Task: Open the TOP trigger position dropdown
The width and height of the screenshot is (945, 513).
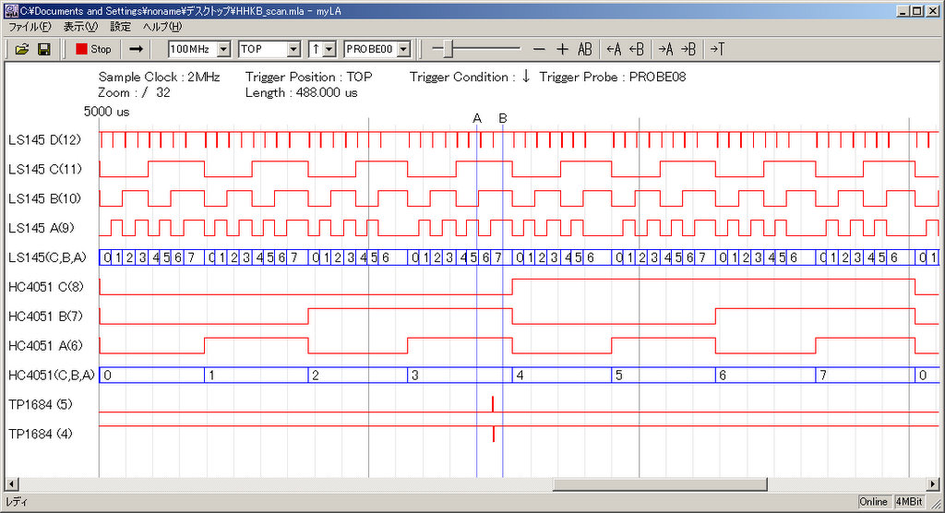Action: coord(294,49)
